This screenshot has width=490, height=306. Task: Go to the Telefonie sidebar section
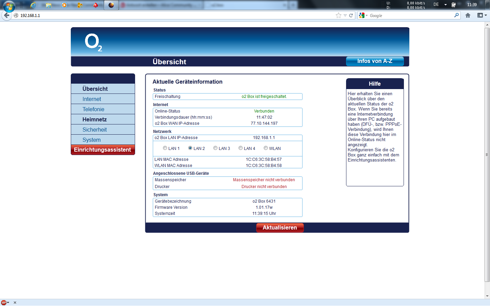(93, 109)
